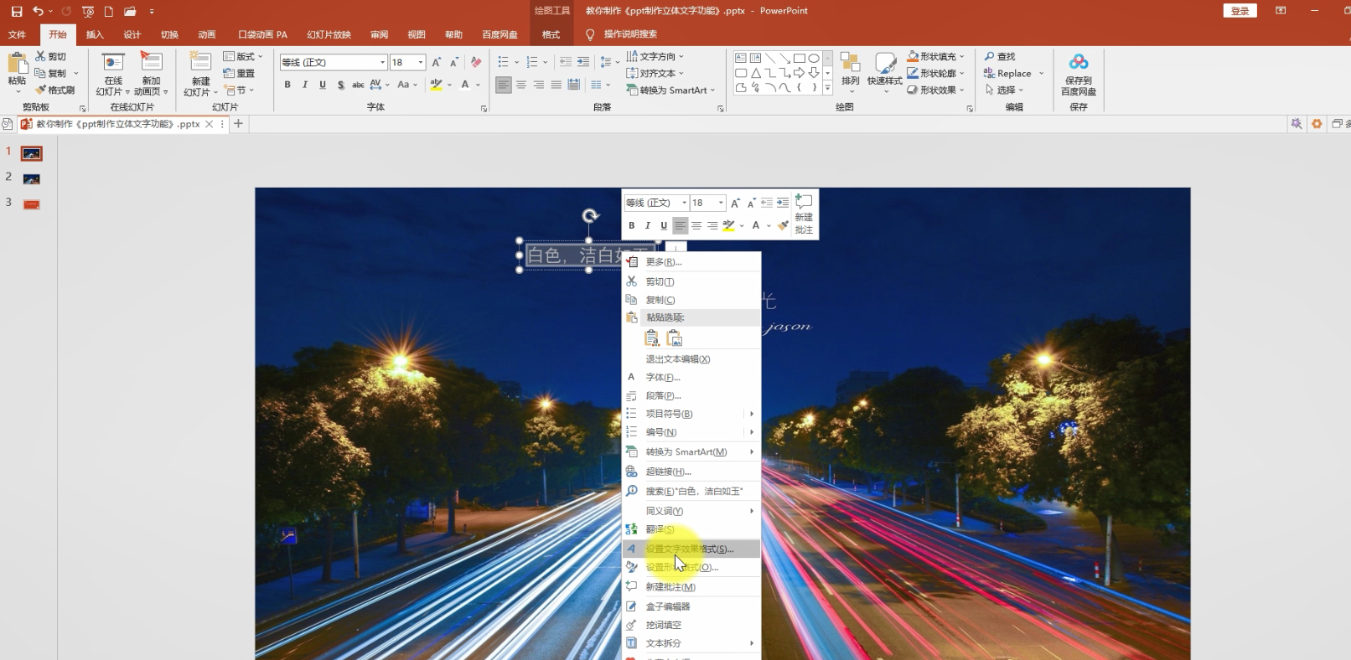Image resolution: width=1351 pixels, height=660 pixels.
Task: Click the mini toolbar yellow highlight color button
Action: (x=728, y=225)
